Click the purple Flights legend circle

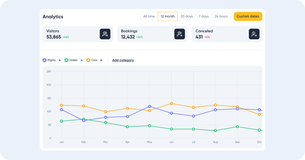coord(45,60)
